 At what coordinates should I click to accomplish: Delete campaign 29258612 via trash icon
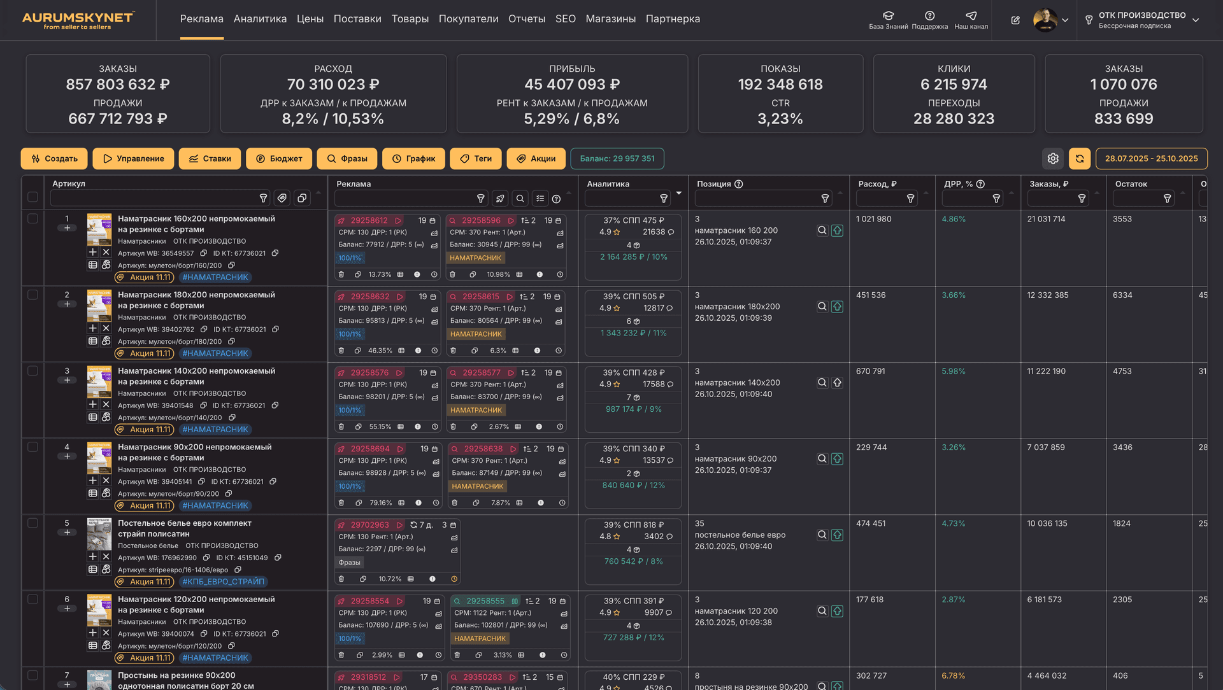tap(341, 274)
